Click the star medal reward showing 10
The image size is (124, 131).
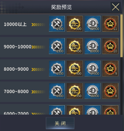[110, 46]
